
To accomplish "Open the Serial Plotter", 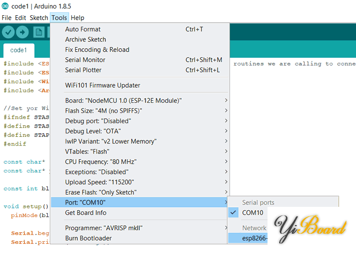I will (x=140, y=70).
